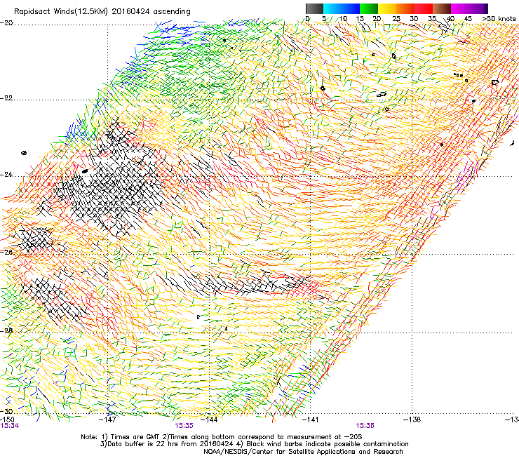Select the yellow 20-25 knots legend segment
Screen dimensions: 519x456
tap(387, 8)
